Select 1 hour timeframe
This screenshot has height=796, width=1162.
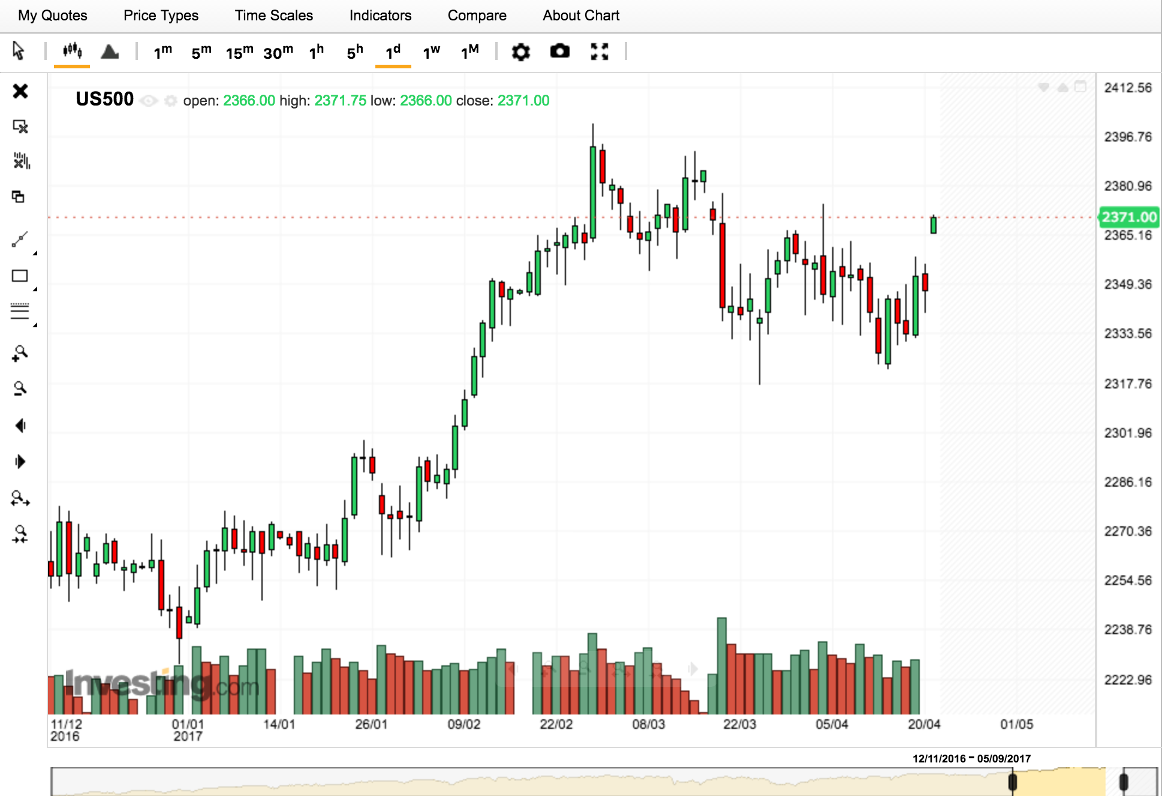tap(316, 52)
